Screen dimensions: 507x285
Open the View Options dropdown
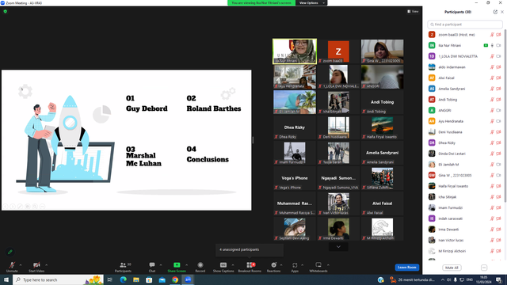coord(311,3)
